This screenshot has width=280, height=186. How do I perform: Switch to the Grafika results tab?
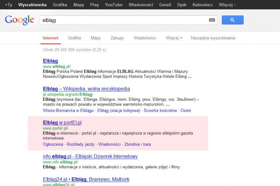click(x=74, y=38)
